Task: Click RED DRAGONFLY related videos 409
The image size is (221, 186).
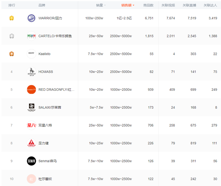Action: [x=172, y=90]
